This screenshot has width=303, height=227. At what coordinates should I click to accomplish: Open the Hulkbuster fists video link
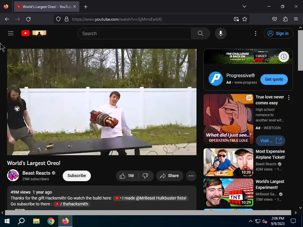[150, 198]
